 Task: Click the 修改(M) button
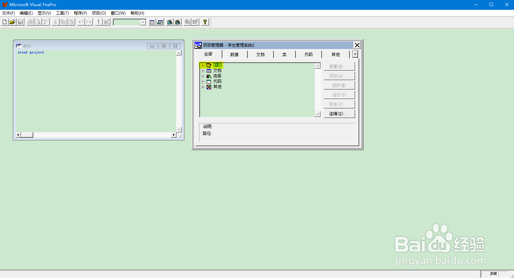click(x=339, y=85)
